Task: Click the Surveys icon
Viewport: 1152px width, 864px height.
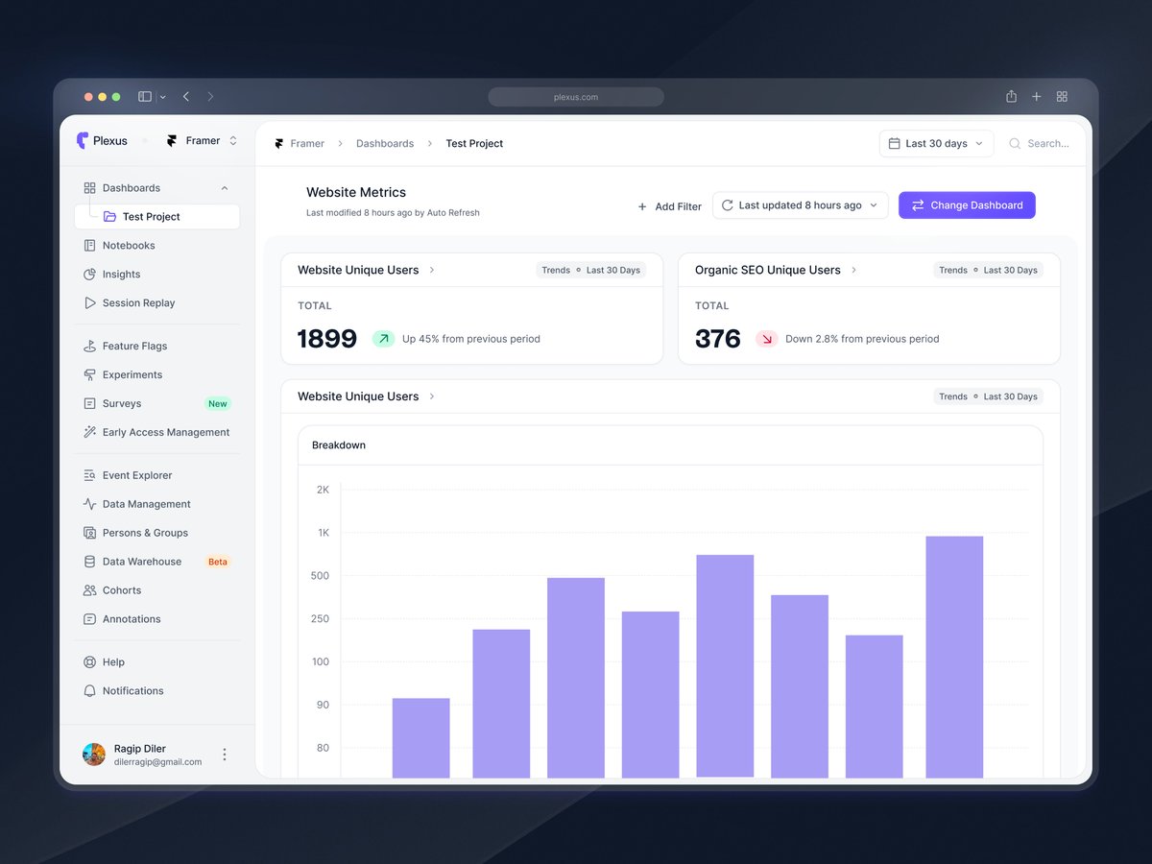Action: (89, 404)
